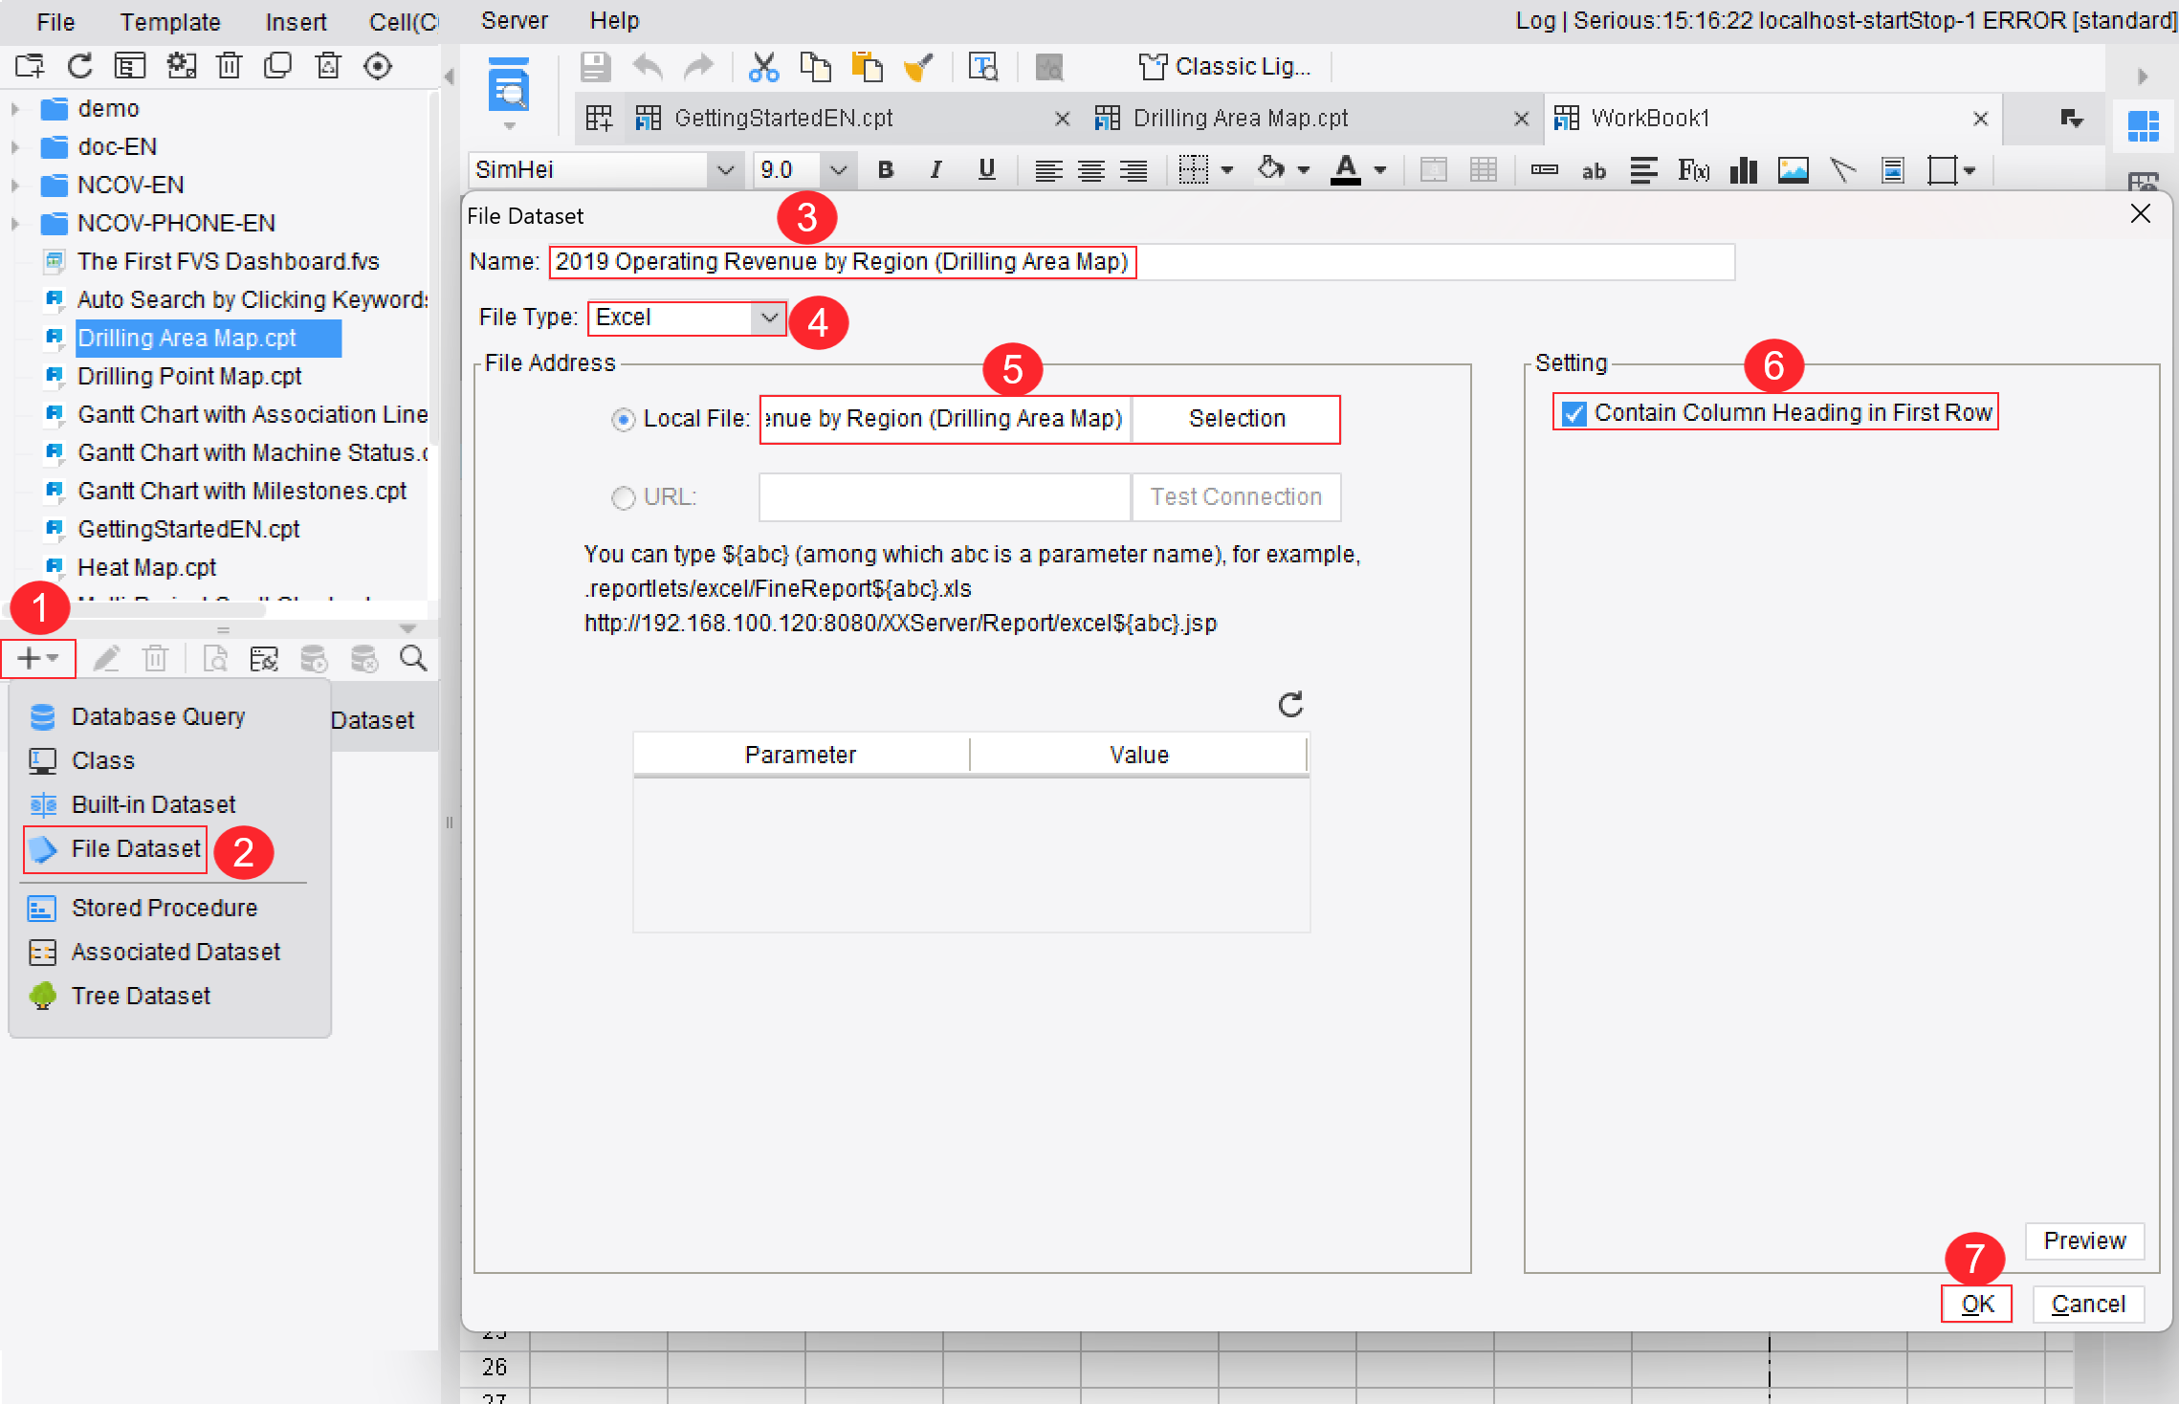The width and height of the screenshot is (2179, 1404).
Task: Click the Undo arrow icon
Action: [x=648, y=67]
